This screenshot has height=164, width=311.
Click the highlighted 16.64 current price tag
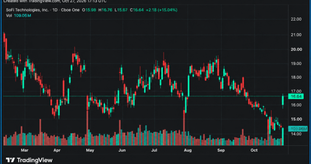(296, 97)
